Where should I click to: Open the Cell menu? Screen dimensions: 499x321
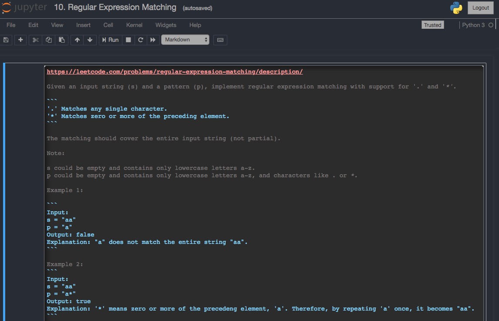(108, 25)
